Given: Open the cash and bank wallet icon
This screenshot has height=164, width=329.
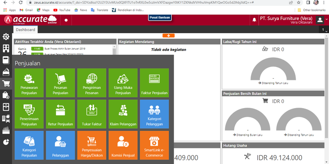Looking at the screenshot, I should pyautogui.click(x=6, y=72).
